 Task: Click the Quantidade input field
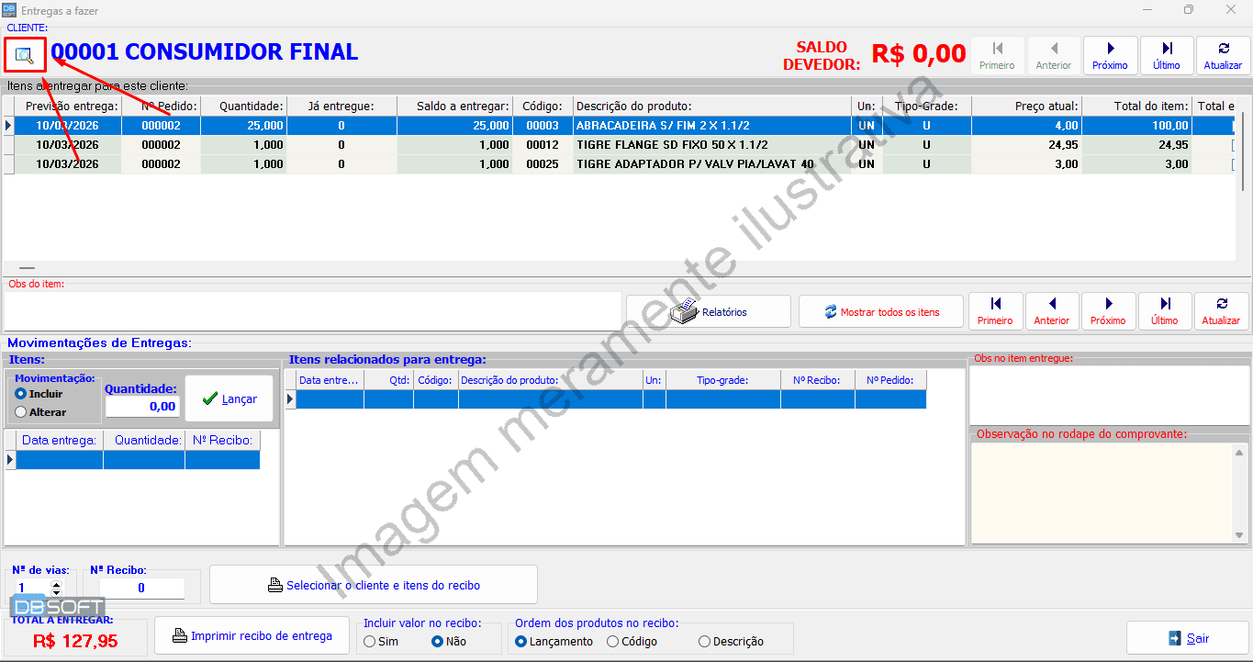(142, 406)
